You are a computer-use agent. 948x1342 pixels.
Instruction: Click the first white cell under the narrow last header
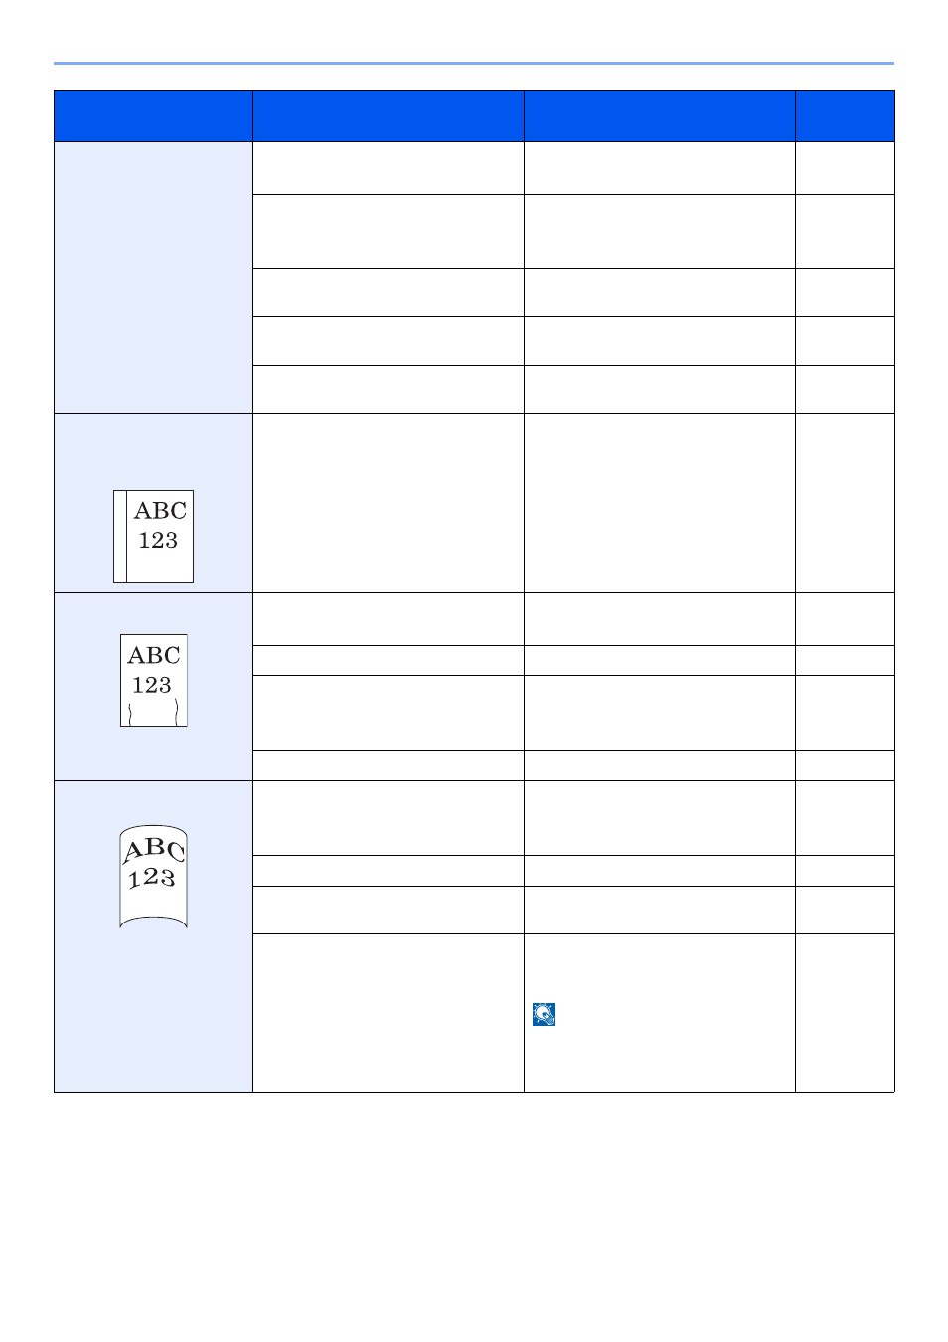coord(845,168)
